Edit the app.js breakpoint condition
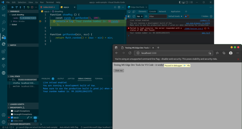Viewport: 242px width, 129px height. pyautogui.click(x=28, y=118)
